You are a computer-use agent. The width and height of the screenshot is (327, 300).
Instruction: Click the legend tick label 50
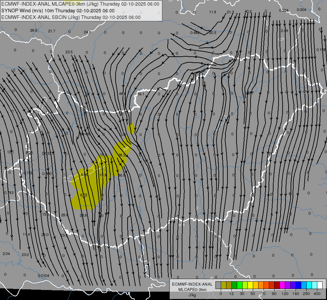[x=253, y=294]
